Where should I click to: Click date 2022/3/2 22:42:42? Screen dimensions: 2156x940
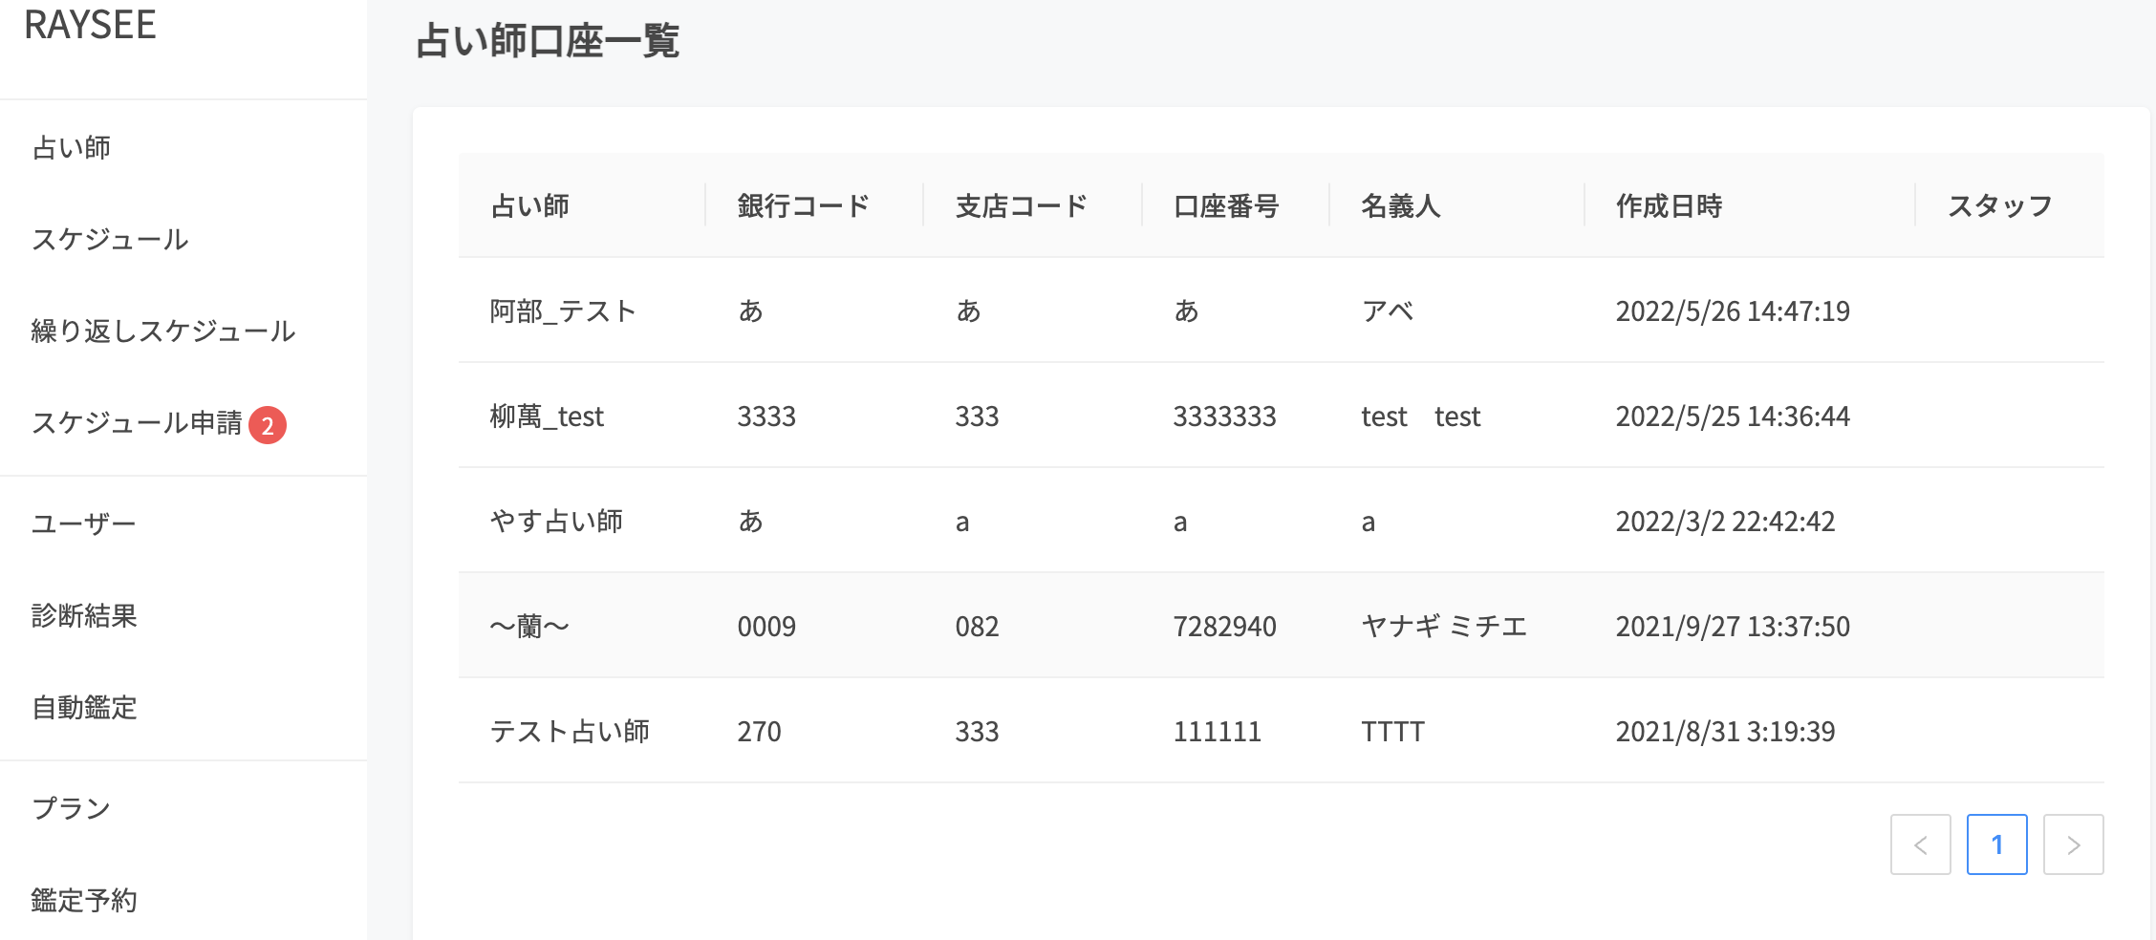point(1725,521)
